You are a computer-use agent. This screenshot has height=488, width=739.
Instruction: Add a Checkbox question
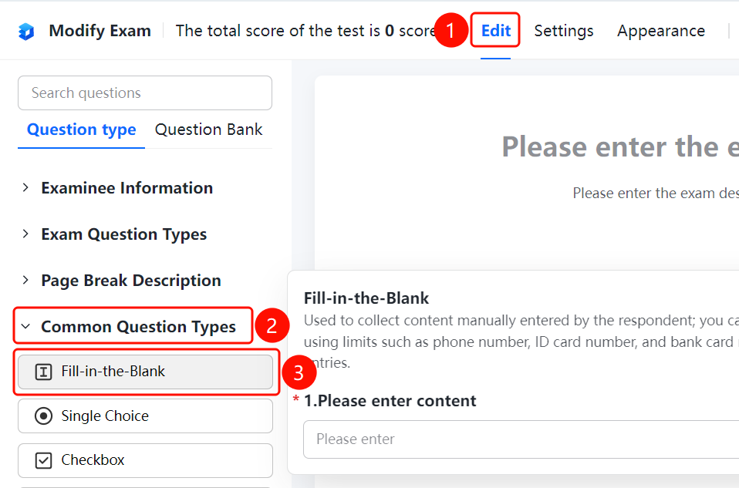pyautogui.click(x=145, y=460)
